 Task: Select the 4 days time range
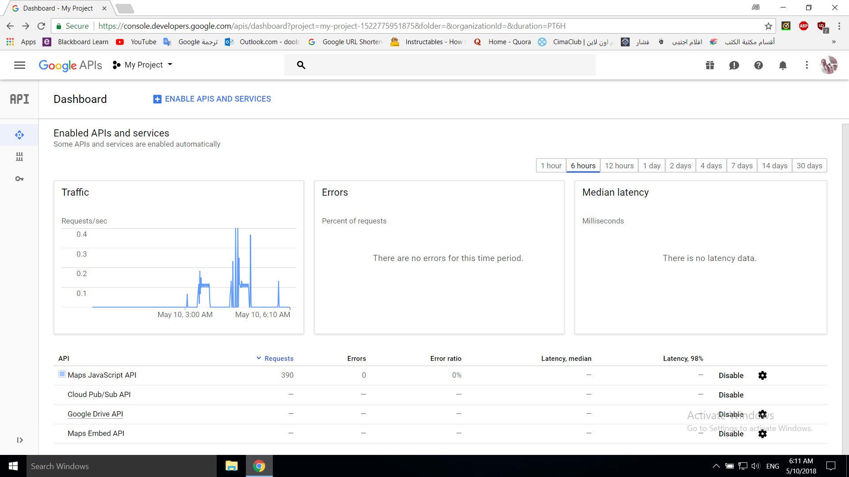coord(711,166)
